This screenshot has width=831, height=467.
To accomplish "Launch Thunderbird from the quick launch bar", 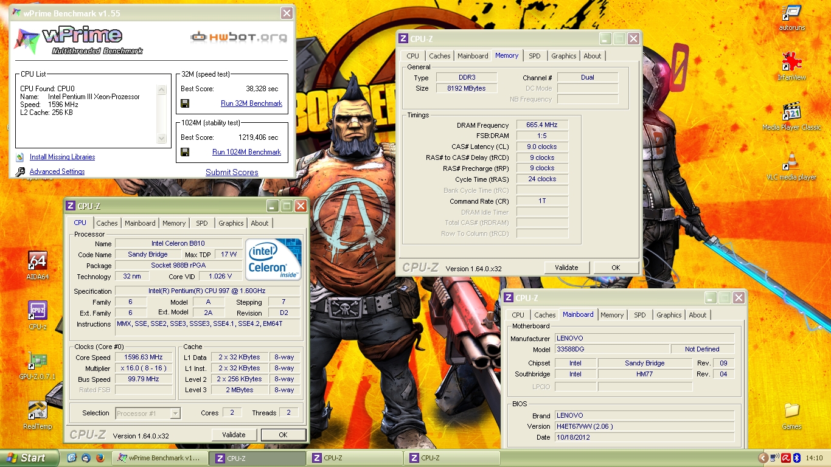I will (x=86, y=458).
